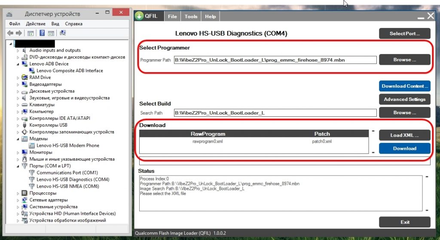Select the Процессоры chip icon
This screenshot has width=440, height=240.
coord(24,193)
